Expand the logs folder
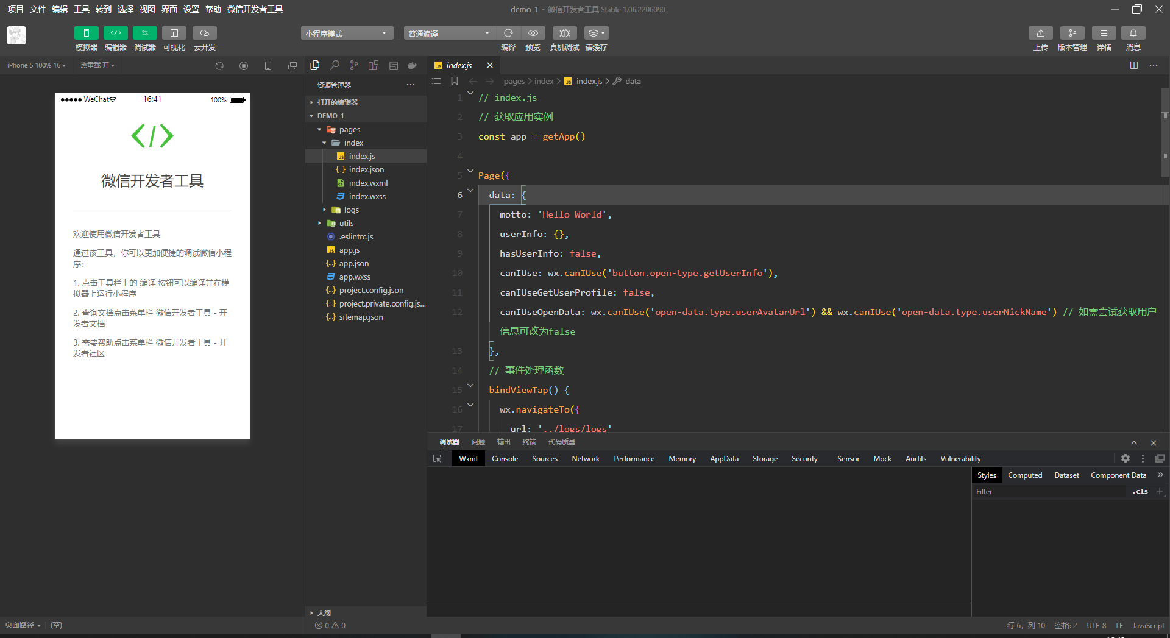The image size is (1170, 638). 366,210
